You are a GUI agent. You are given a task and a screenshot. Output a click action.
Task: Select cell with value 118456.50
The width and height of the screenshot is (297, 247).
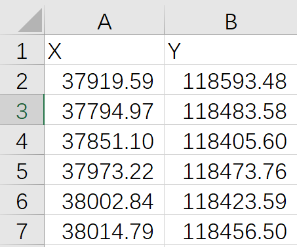(x=231, y=230)
